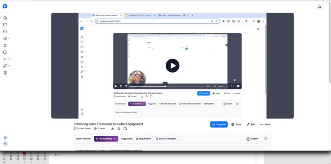Select date 28 in the background calendar
The image size is (331, 164).
[x=31, y=159]
